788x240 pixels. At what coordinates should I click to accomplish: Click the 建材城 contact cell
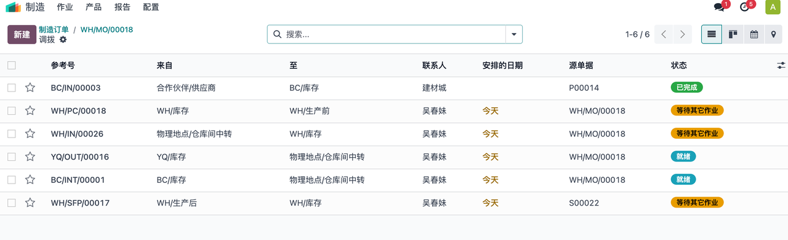434,88
